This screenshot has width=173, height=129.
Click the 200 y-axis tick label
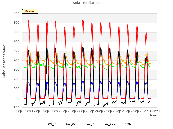pyautogui.click(x=16, y=79)
